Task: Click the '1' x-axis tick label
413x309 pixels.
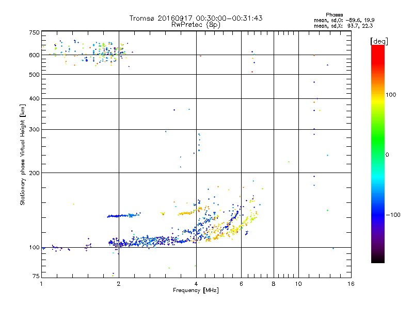Action: 41,284
